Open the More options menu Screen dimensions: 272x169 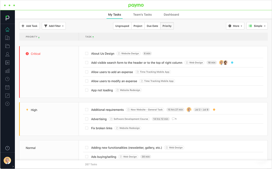click(235, 26)
